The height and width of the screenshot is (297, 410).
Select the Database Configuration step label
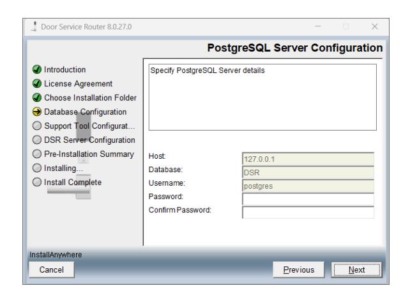point(85,112)
